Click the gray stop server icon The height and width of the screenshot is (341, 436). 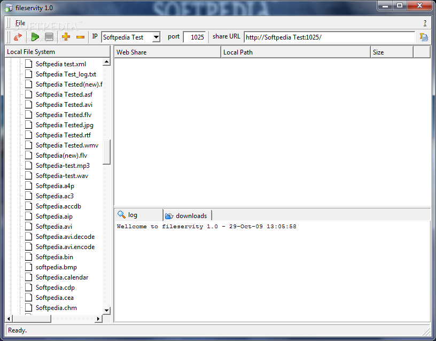(x=49, y=37)
